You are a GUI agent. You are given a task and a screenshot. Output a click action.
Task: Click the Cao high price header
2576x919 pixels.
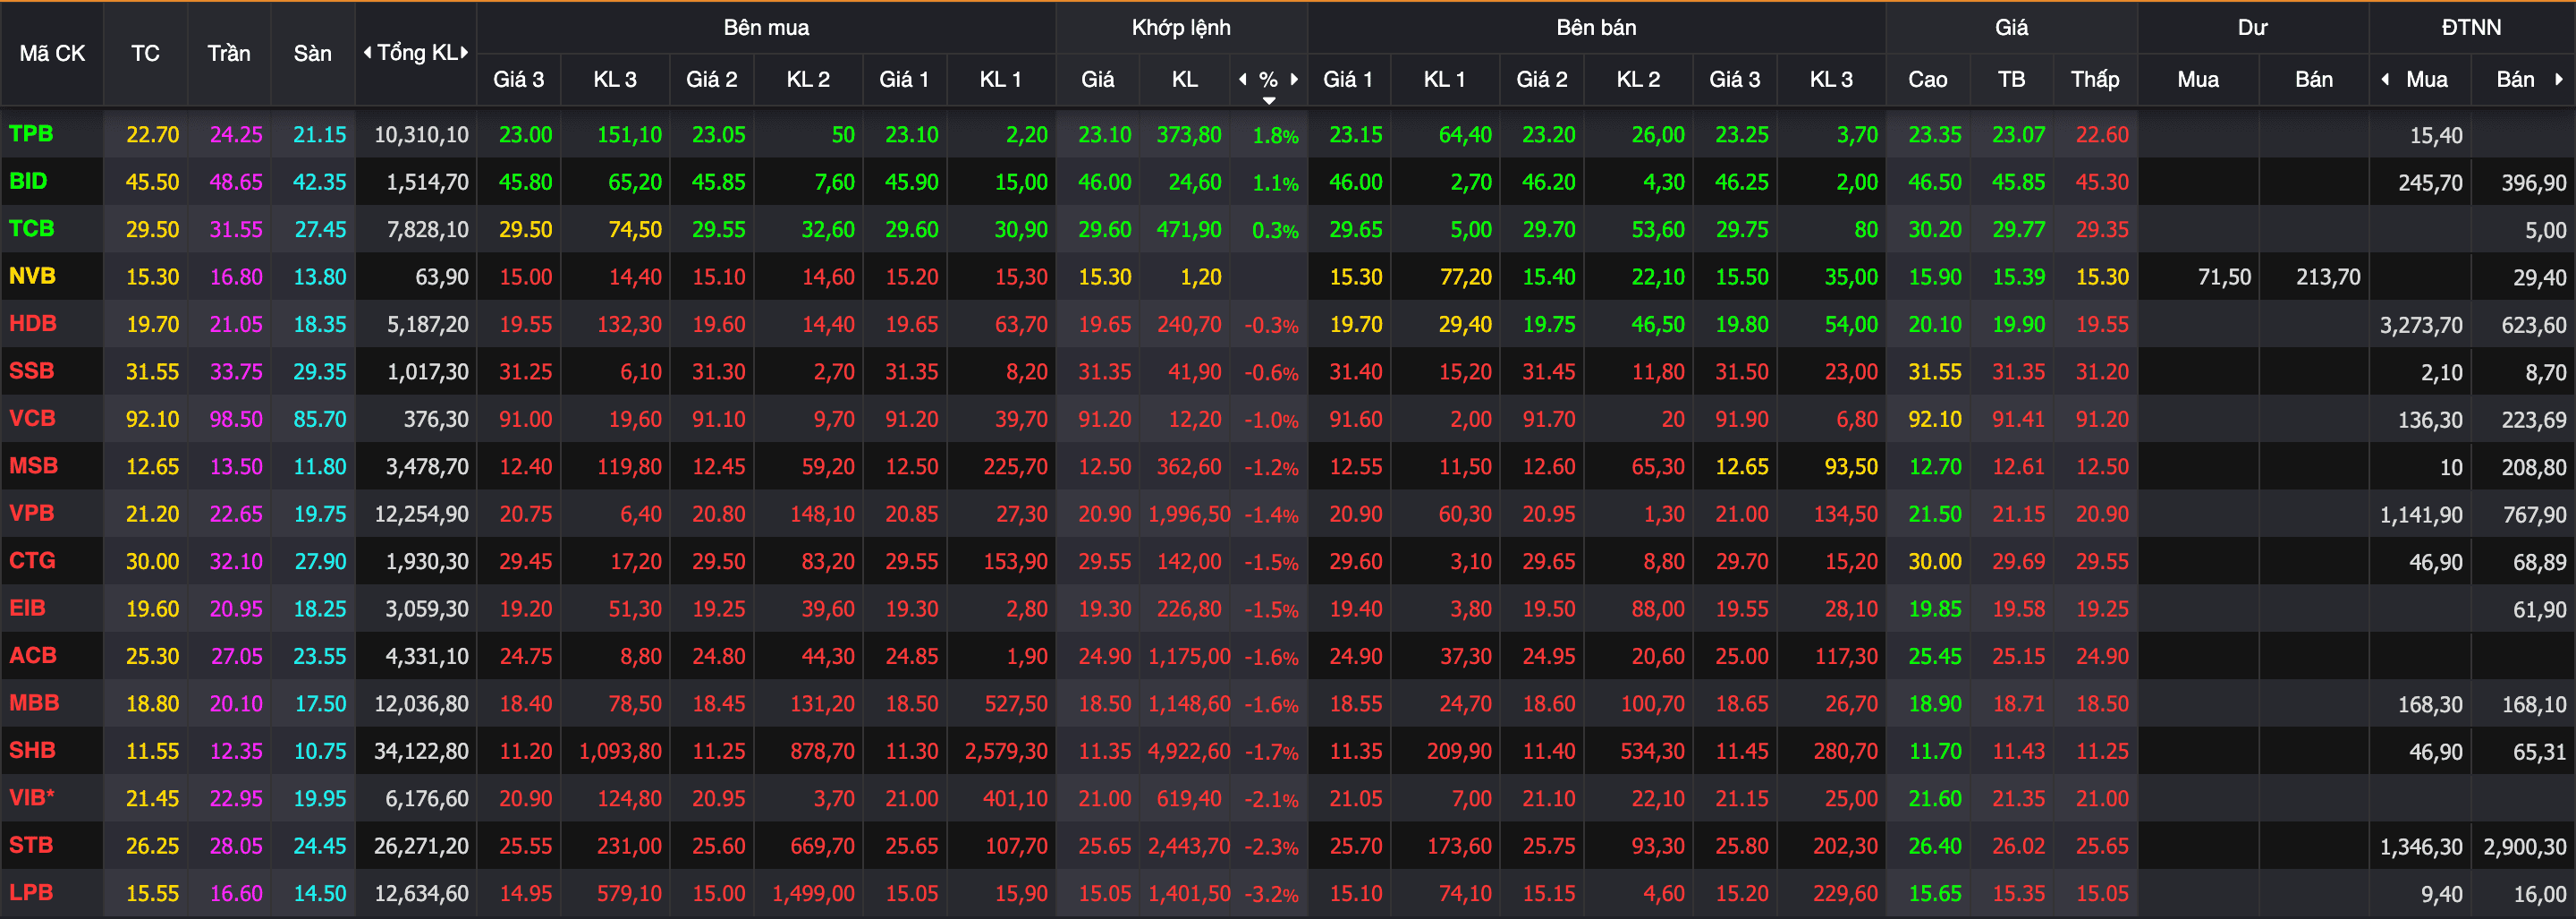coord(1928,79)
